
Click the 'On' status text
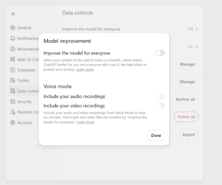pos(190,47)
